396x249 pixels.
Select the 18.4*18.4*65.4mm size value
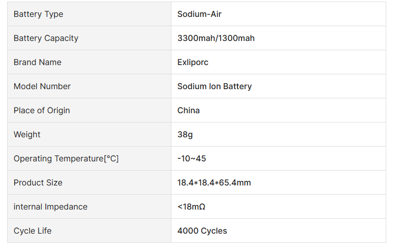pos(214,183)
